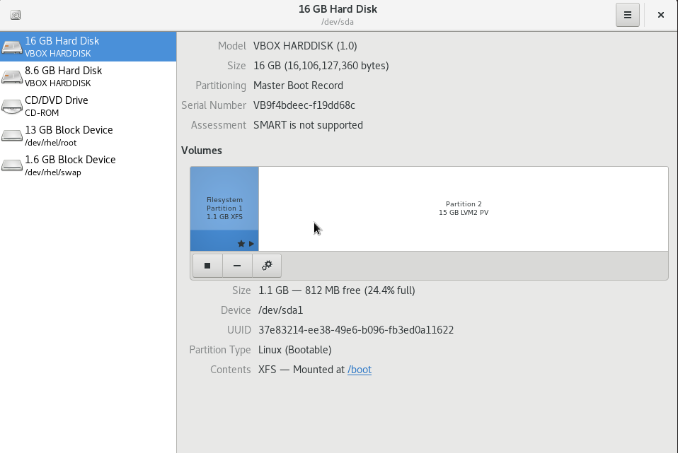
Task: Click the CD/DVD Drive icon in the sidebar
Action: tap(11, 105)
